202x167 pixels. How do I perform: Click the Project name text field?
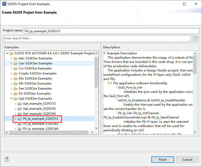pyautogui.click(x=111, y=31)
